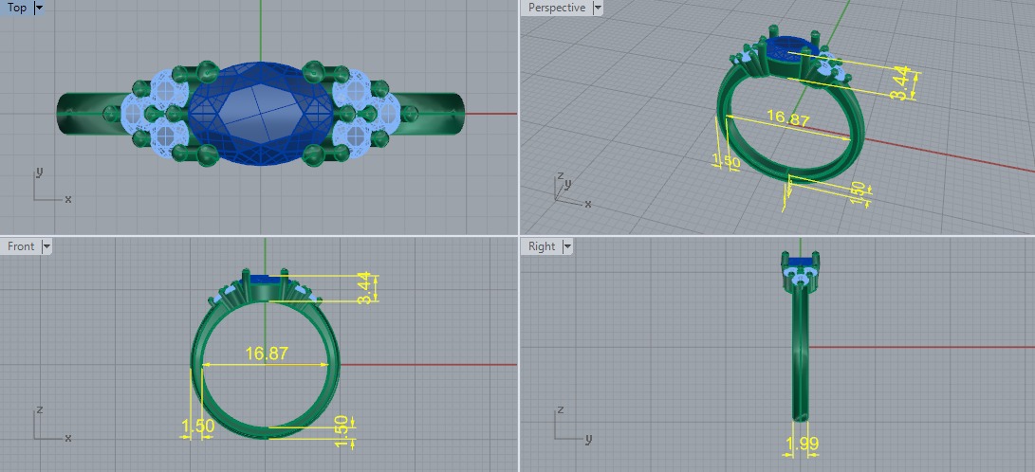This screenshot has height=472, width=1035.
Task: Select the vertical 1.50 dimension at the bottom of Front view
Action: point(342,431)
